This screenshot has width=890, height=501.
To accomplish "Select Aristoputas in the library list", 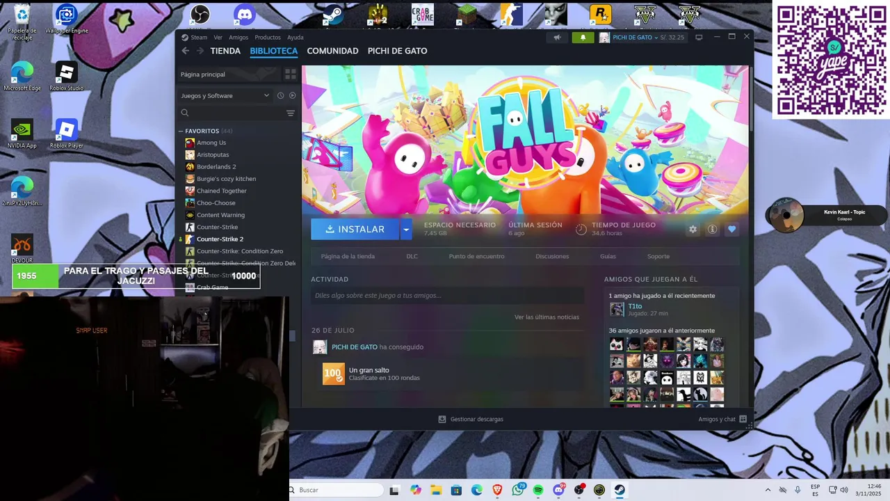I will (213, 154).
